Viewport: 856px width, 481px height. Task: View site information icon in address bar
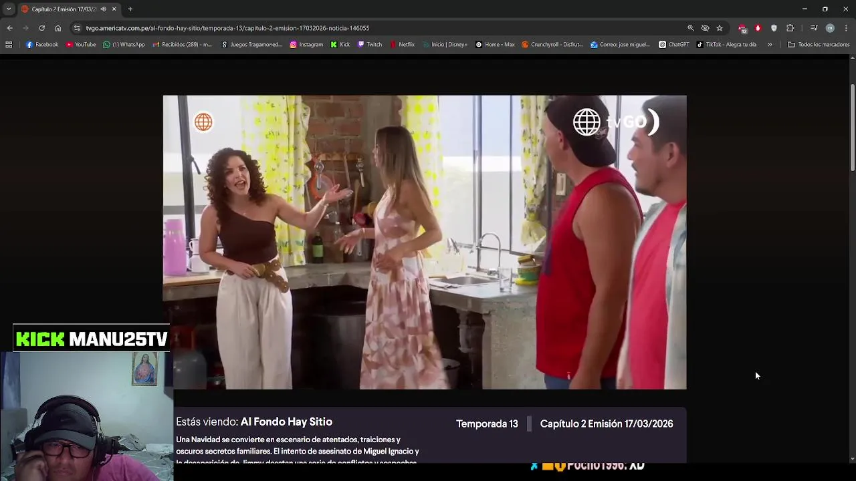point(77,28)
